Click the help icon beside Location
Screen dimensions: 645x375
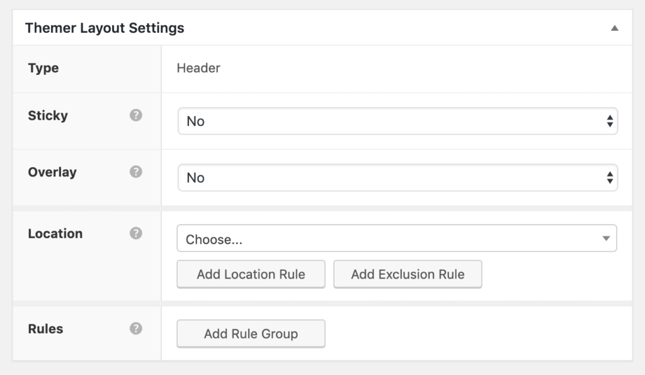point(136,233)
